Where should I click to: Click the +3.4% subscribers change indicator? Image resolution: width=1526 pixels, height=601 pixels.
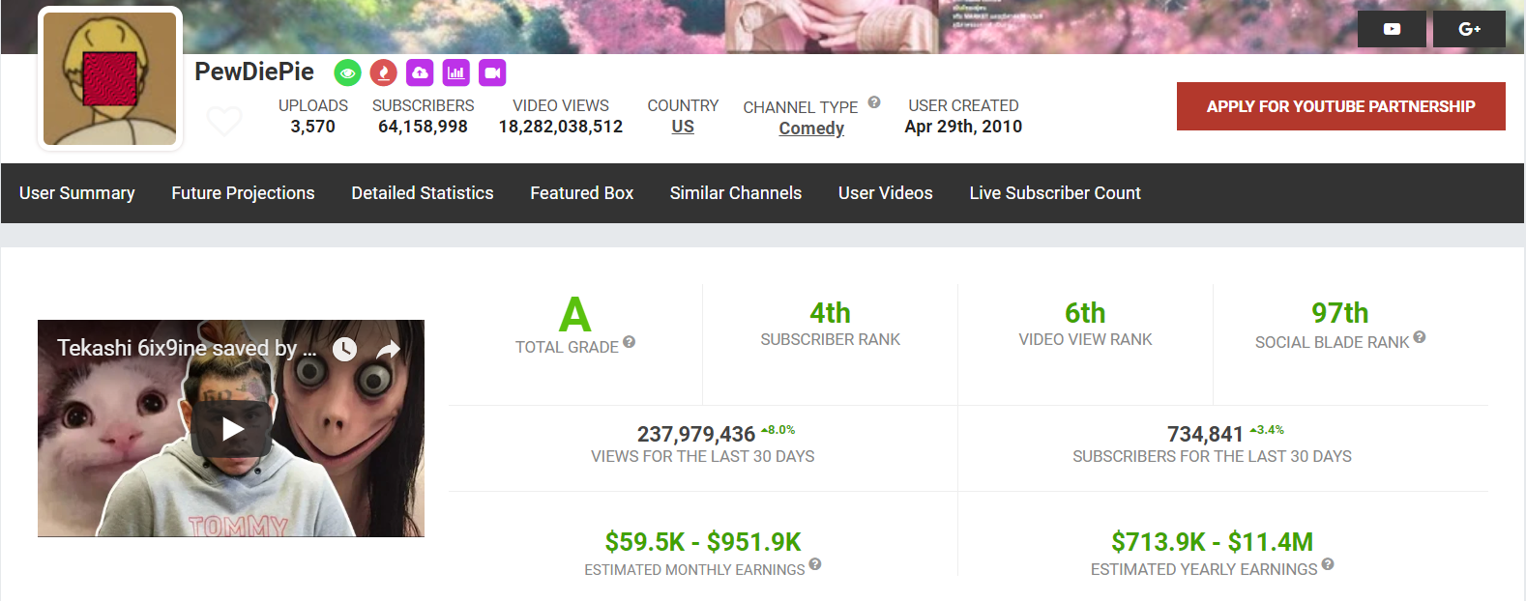point(1267,430)
